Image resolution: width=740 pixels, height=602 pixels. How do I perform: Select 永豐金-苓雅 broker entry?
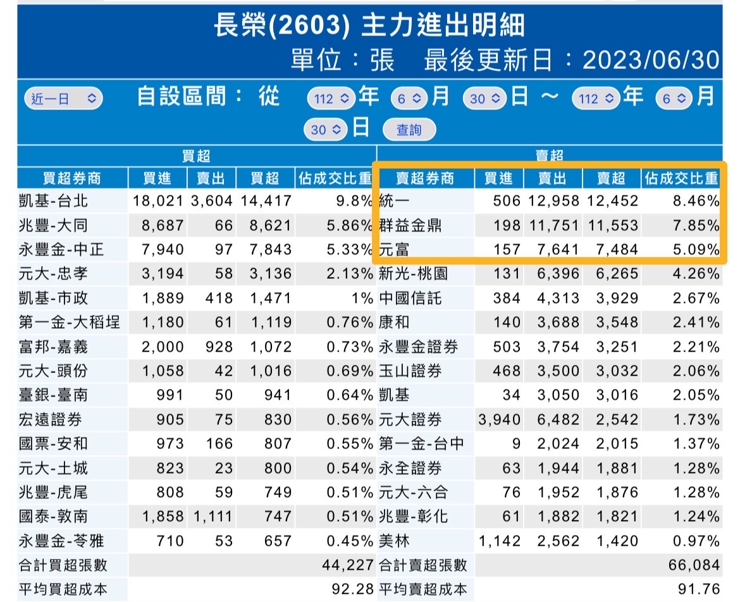pos(61,541)
